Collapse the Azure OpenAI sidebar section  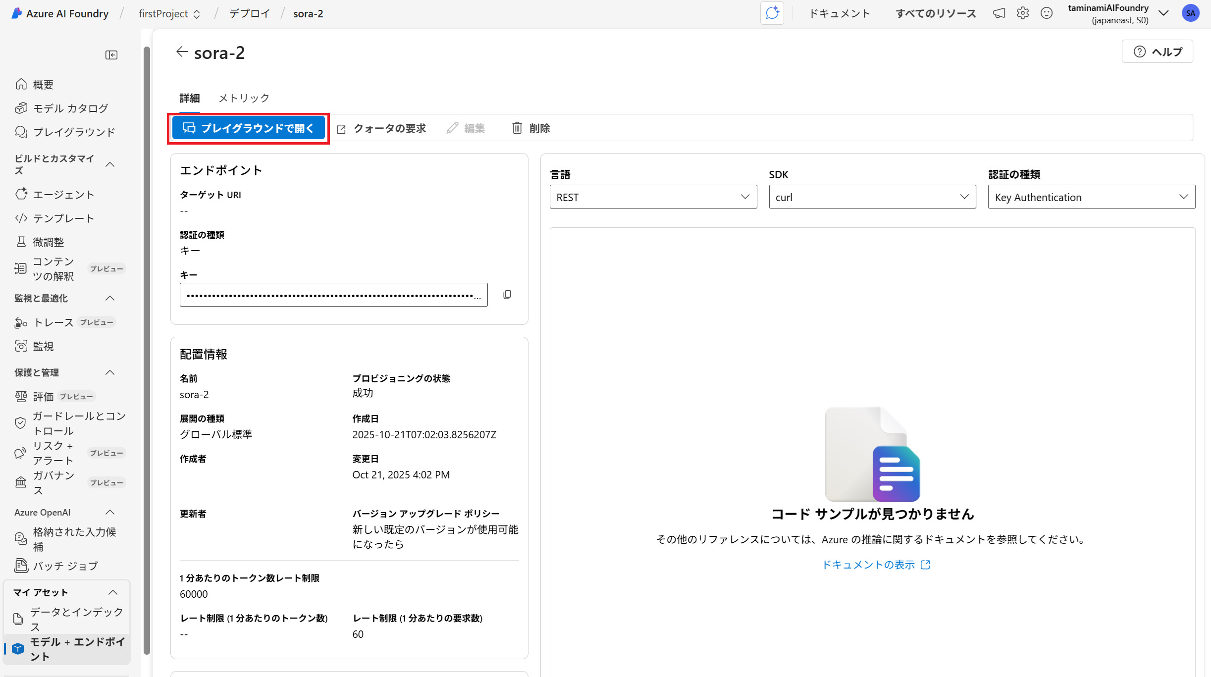tap(110, 512)
